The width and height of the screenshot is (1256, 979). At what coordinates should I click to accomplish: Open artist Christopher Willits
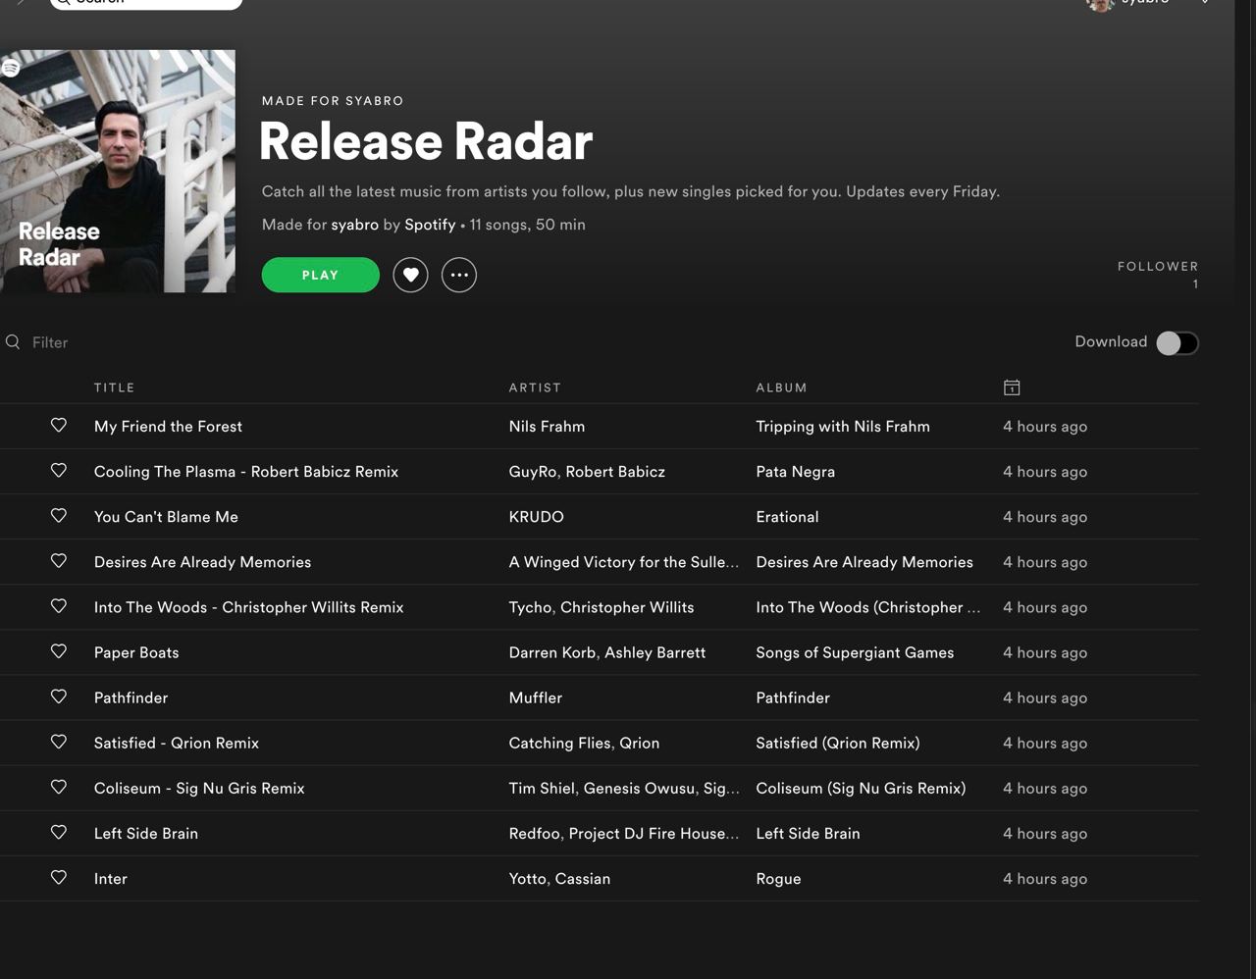point(627,607)
